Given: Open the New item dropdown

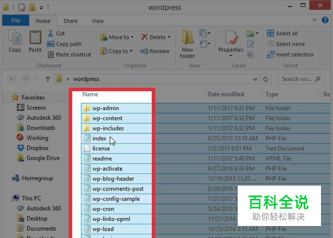Looking at the screenshot, I should point(205,33).
